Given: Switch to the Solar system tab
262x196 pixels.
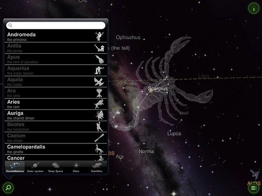Looking at the screenshot, I should coord(35,167).
